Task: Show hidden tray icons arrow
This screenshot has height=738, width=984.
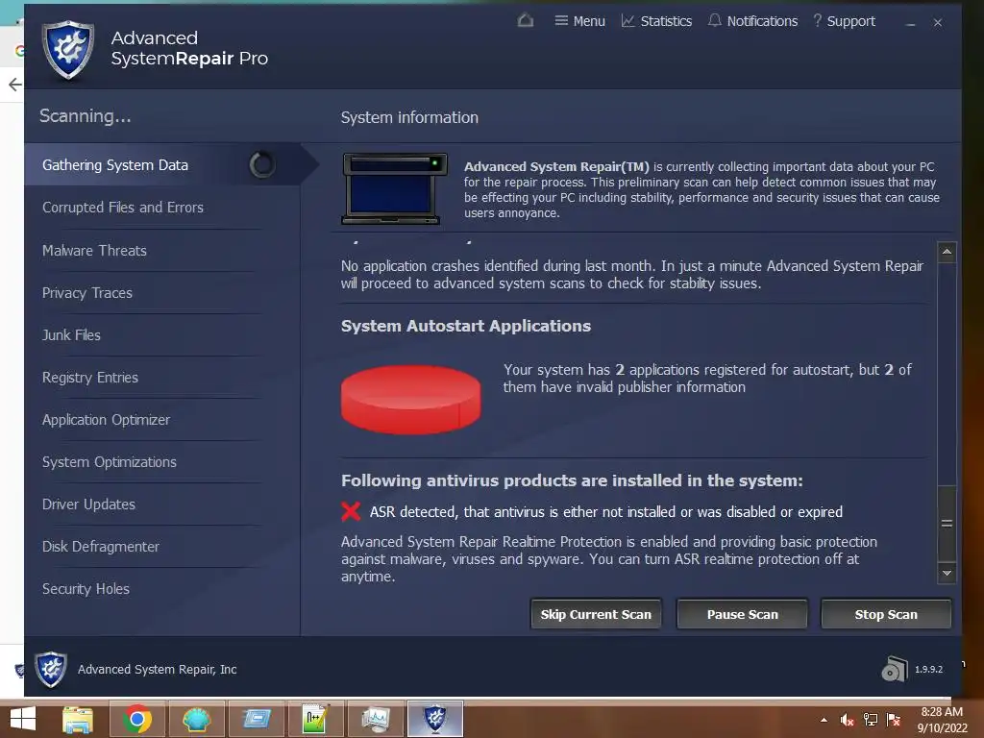Action: click(x=824, y=720)
